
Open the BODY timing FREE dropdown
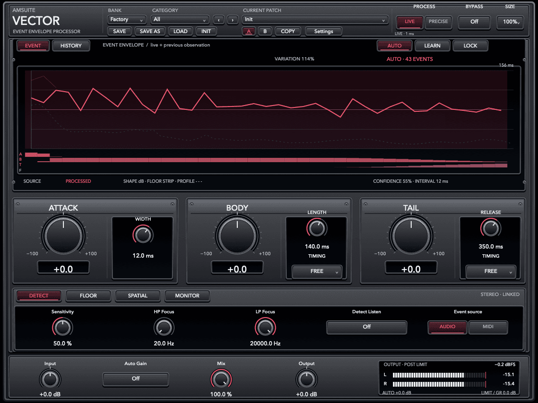(x=317, y=272)
